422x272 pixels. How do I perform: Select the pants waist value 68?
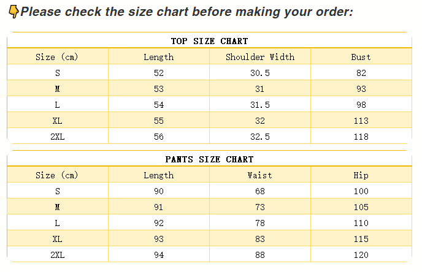(x=260, y=191)
